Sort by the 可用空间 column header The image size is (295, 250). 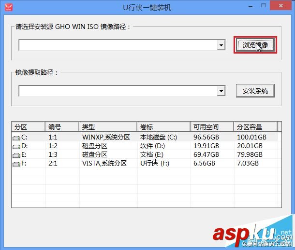212,127
